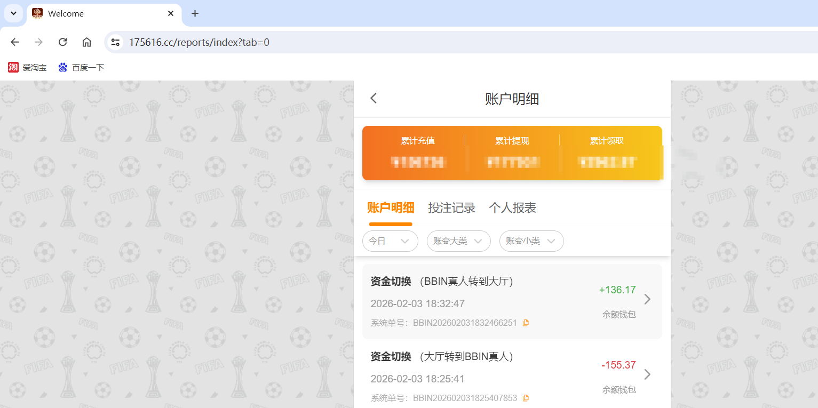Open the 今日 date filter dropdown
818x408 pixels.
[x=390, y=241]
